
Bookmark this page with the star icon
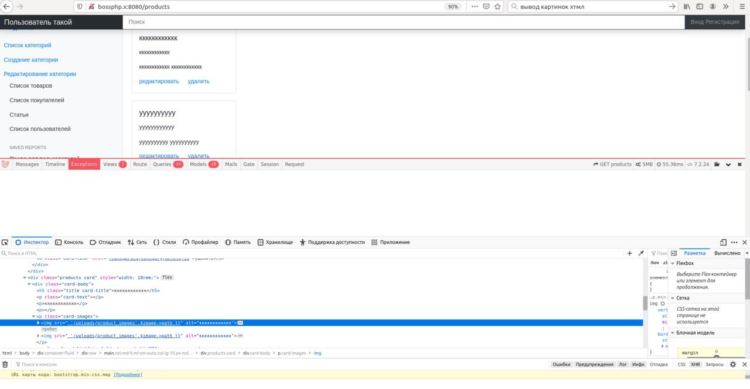point(498,6)
